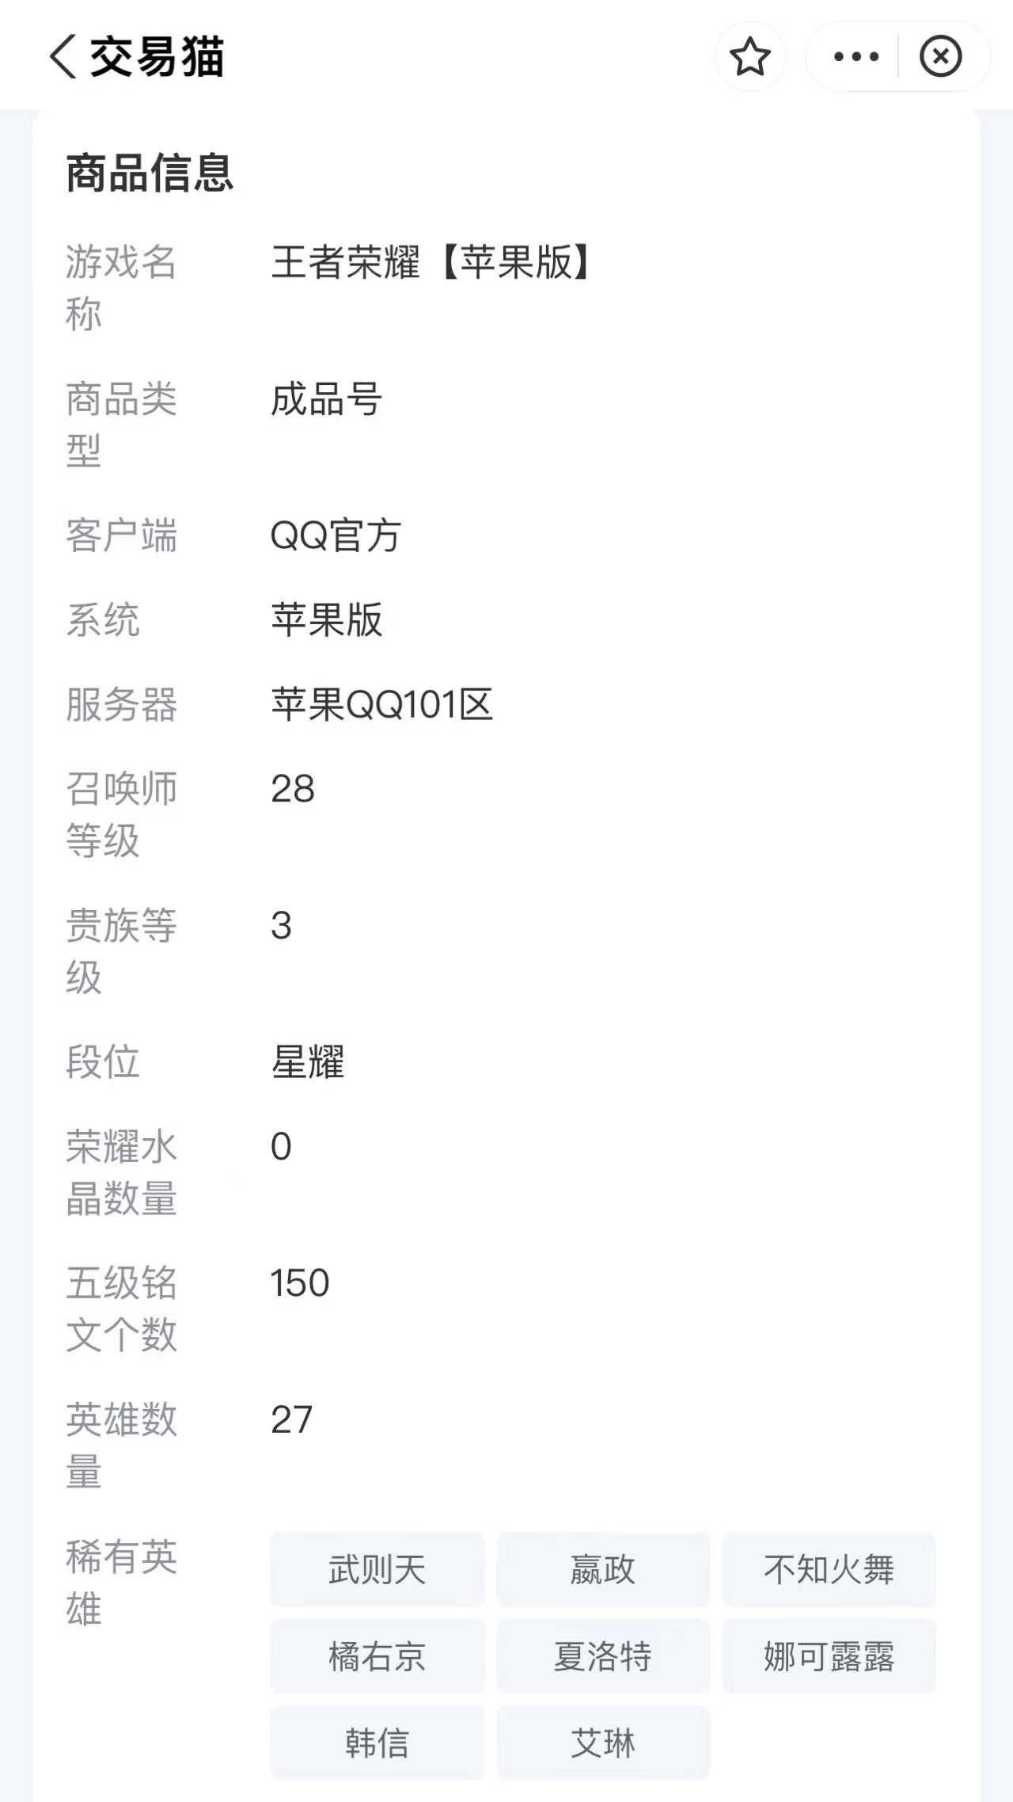Tap the 商品信息 section heading
This screenshot has height=1802, width=1013.
(150, 173)
